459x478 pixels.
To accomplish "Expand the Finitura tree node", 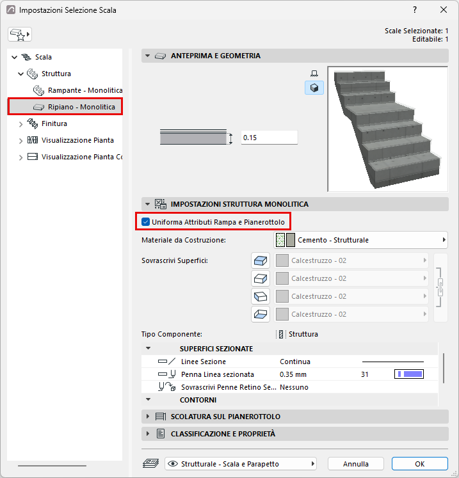I will click(20, 124).
